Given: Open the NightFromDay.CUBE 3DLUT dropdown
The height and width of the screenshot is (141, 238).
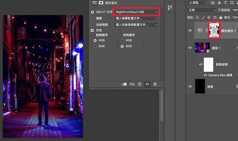Looking at the screenshot, I should 137,12.
